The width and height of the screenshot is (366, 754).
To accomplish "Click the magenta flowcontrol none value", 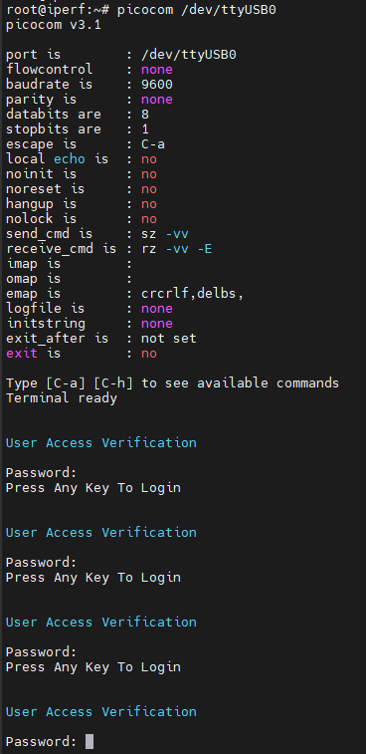I will click(156, 70).
